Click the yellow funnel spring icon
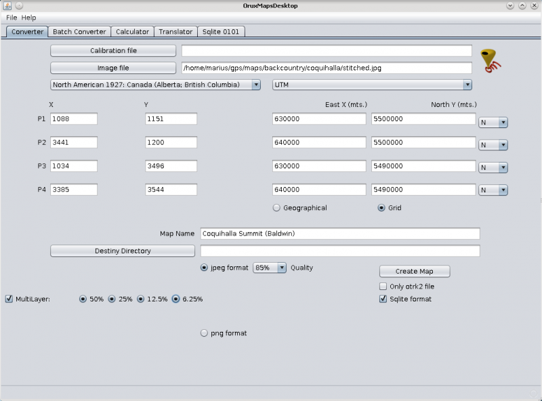542x401 pixels. pos(491,60)
